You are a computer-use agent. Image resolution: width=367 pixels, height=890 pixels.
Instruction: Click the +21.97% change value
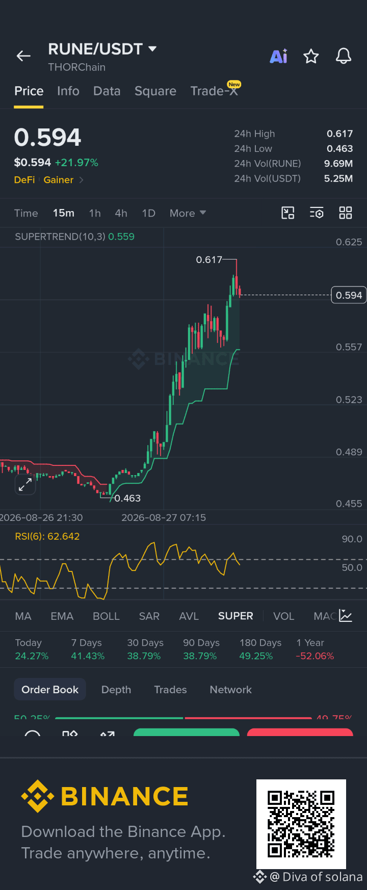76,163
